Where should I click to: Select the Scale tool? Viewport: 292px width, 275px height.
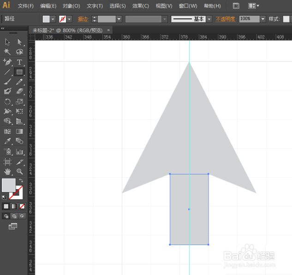(x=19, y=102)
